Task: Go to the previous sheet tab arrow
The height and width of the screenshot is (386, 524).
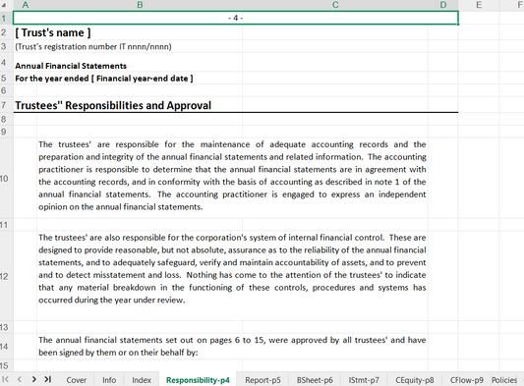Action: 20,380
